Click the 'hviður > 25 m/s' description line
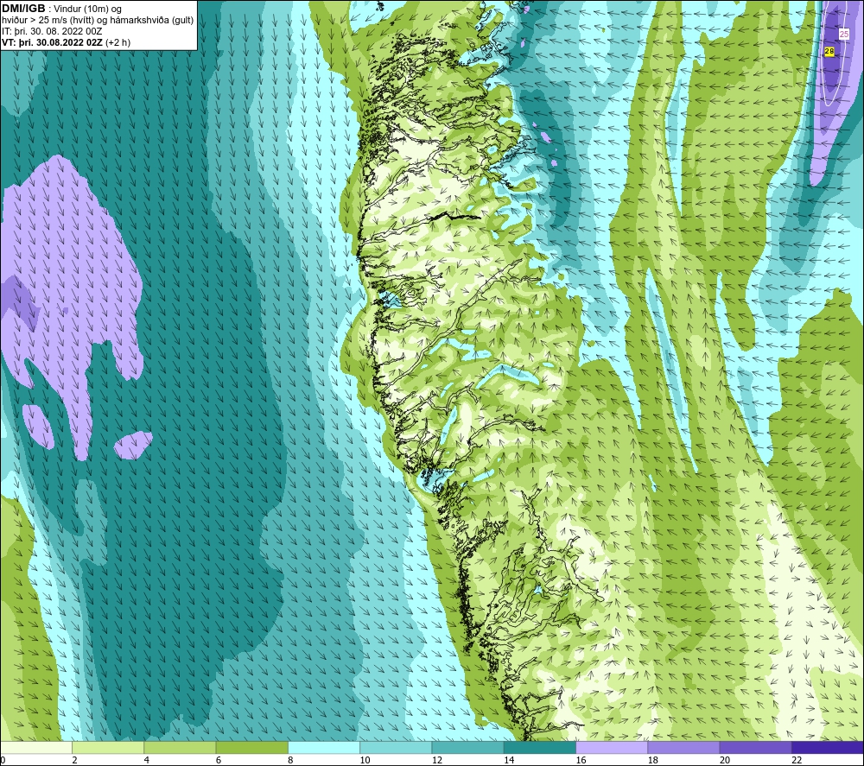 98,20
